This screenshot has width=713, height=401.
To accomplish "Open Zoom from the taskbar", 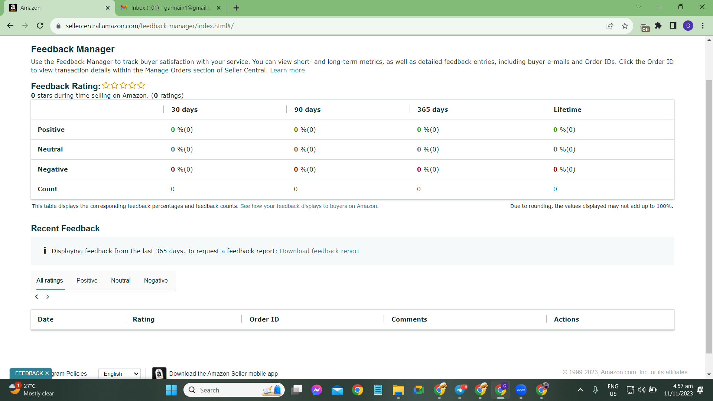I will [521, 390].
